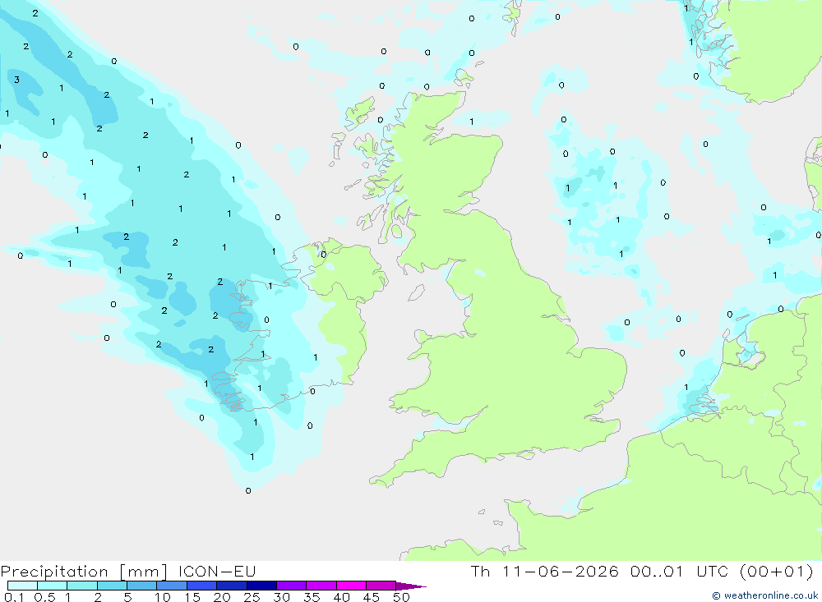Click legend label '15'

pyautogui.click(x=192, y=597)
